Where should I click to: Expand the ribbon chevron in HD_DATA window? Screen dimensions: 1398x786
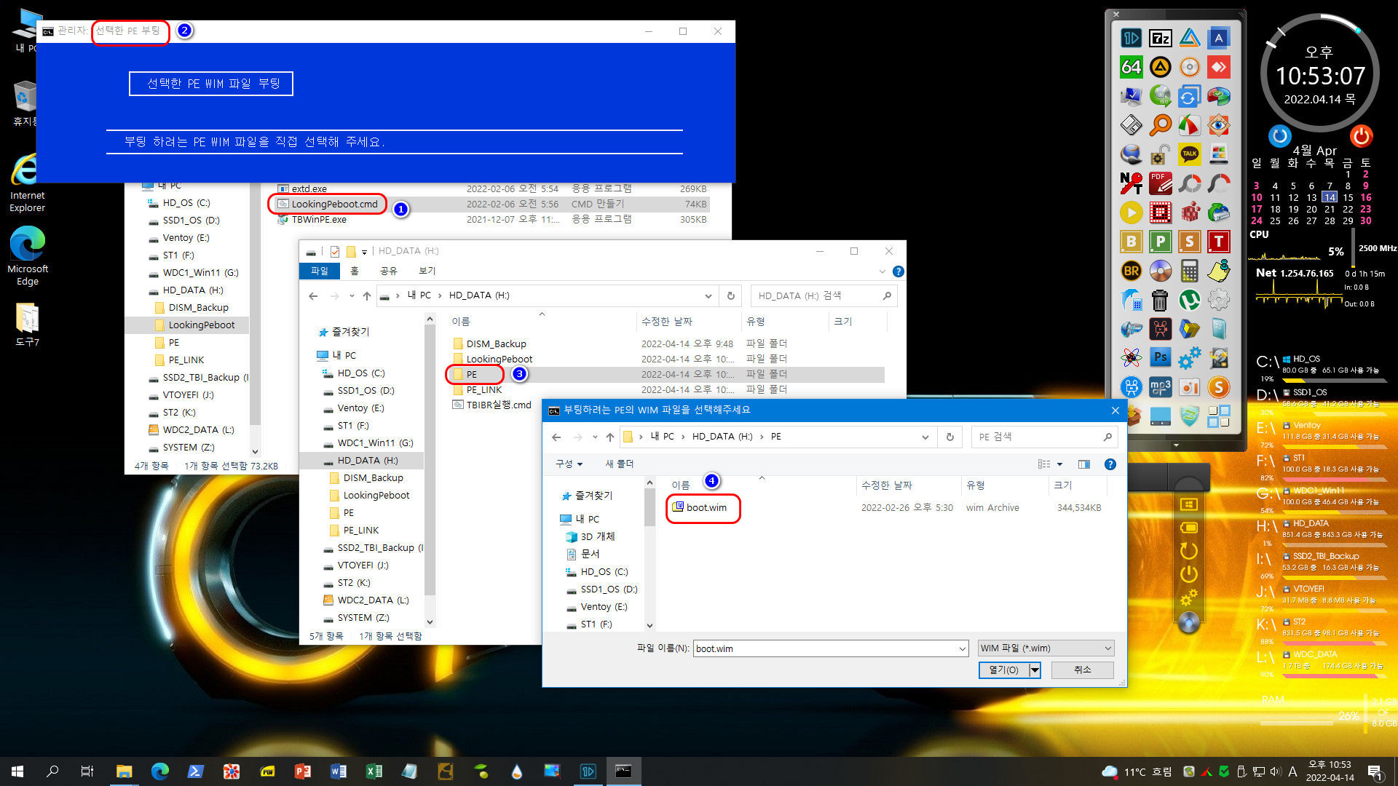coord(882,271)
